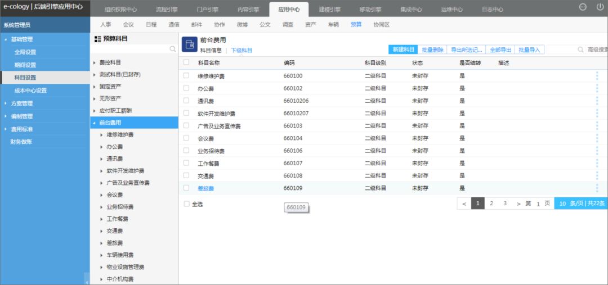Tick the checkbox for 办公费 row

[x=186, y=88]
